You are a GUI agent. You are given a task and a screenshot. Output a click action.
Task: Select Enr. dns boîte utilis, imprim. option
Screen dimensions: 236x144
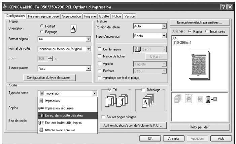(x=68, y=123)
